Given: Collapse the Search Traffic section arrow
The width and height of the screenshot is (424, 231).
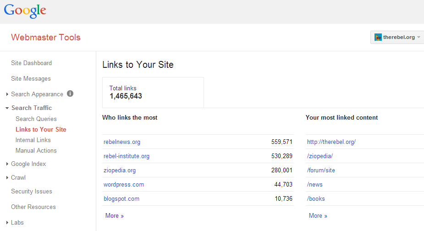Looking at the screenshot, I should pyautogui.click(x=7, y=108).
